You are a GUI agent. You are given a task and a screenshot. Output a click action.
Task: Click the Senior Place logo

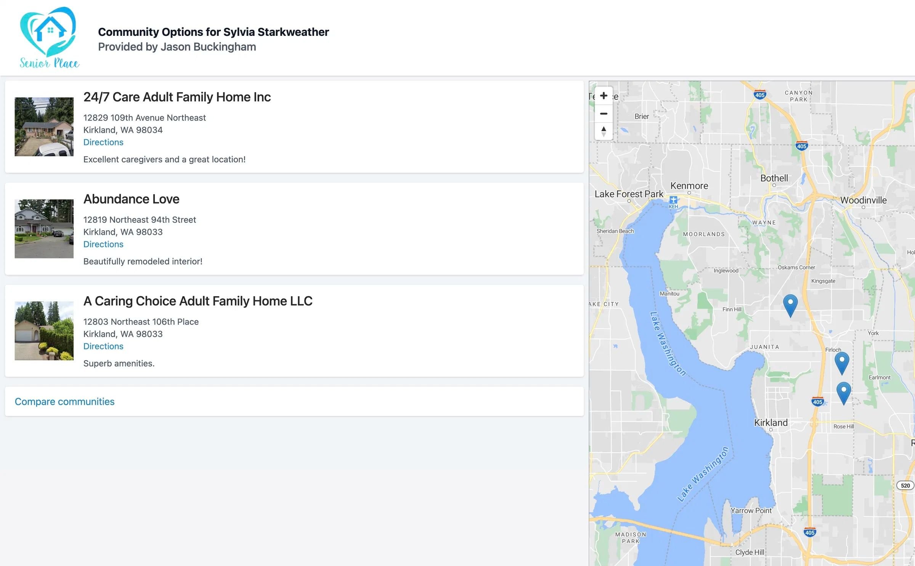[x=50, y=38]
